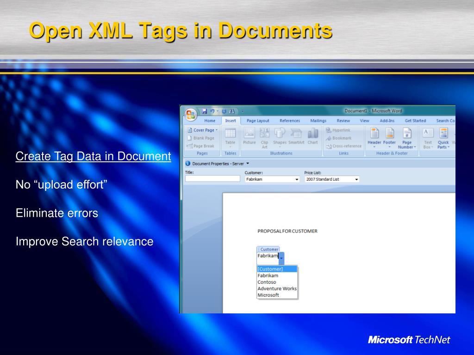
Task: Click the Undo icon in quick access toolbar
Action: point(212,111)
